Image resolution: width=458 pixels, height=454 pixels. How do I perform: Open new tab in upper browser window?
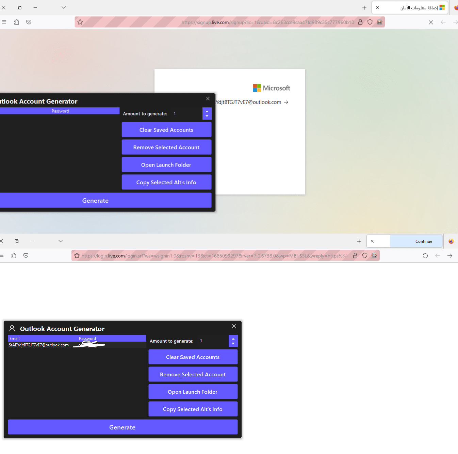364,7
